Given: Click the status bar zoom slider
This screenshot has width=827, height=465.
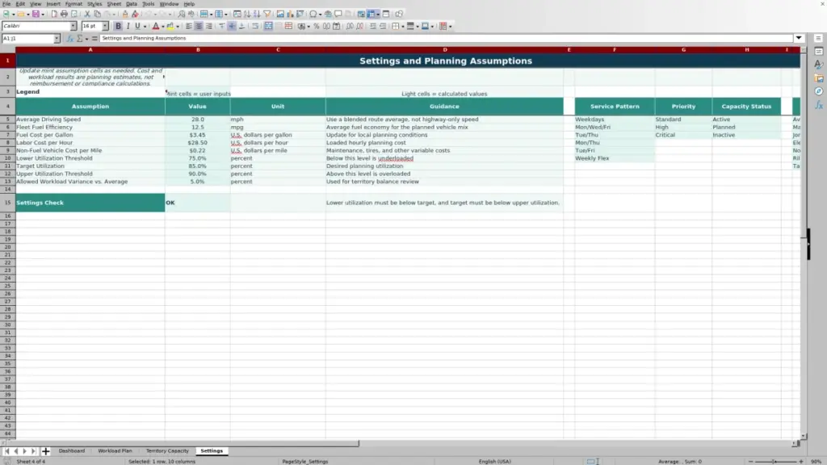Looking at the screenshot, I should point(775,461).
